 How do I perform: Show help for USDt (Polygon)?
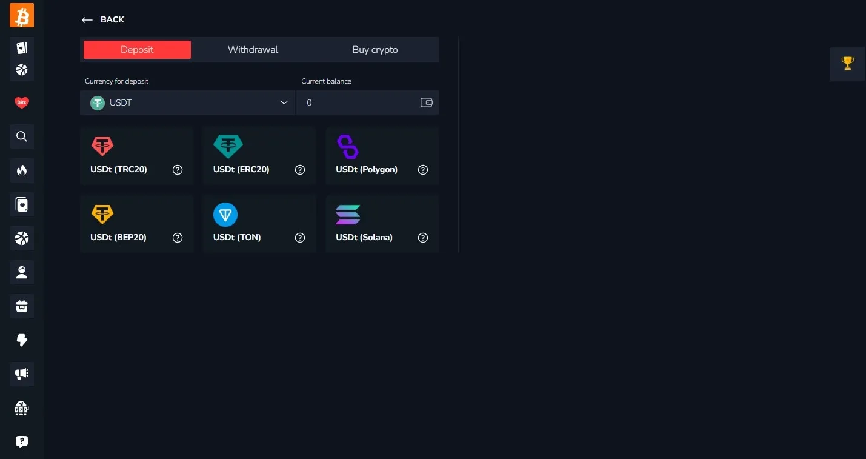point(423,170)
